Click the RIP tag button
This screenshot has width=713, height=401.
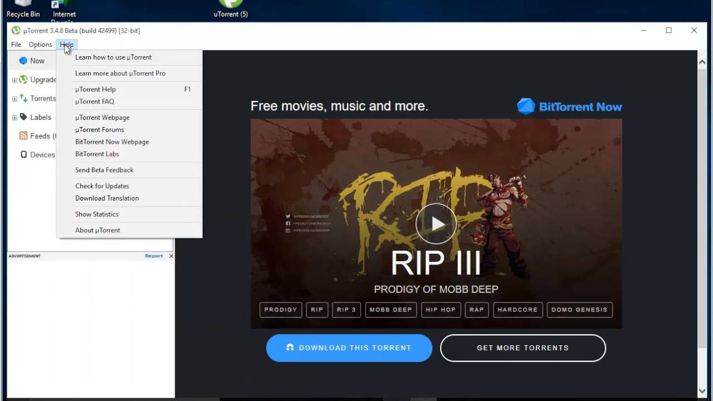[x=317, y=310]
